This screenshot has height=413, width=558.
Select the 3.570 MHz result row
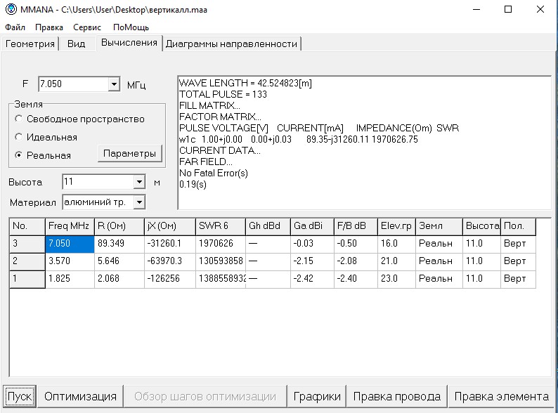point(70,261)
